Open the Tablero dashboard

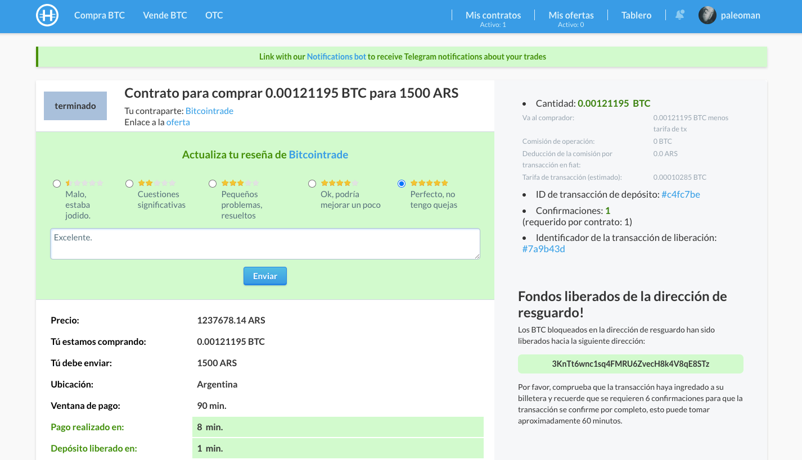pos(636,16)
